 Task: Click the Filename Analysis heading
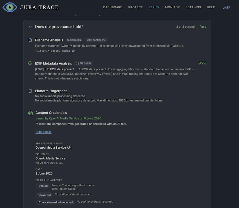click(49, 40)
